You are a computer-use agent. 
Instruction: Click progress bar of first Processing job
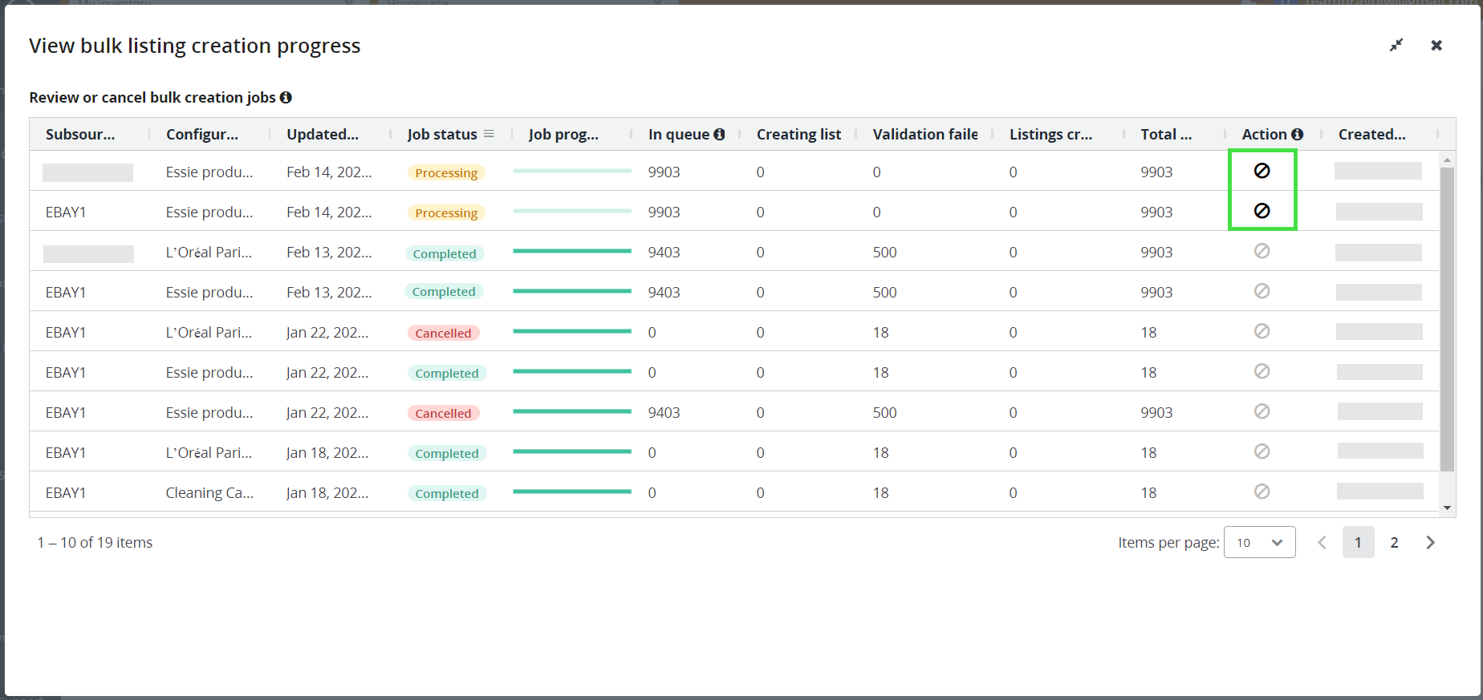(x=572, y=171)
